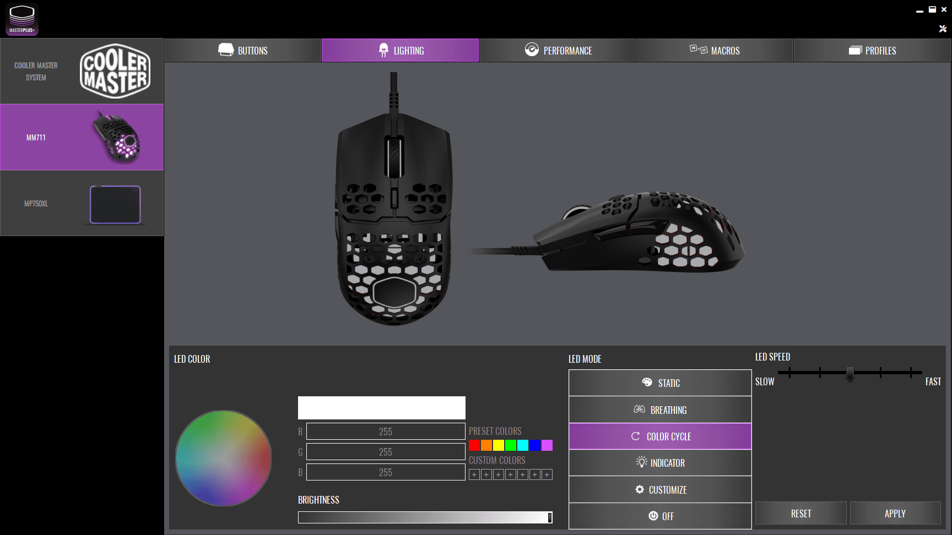Select the blue preset color
This screenshot has width=952, height=535.
(535, 445)
